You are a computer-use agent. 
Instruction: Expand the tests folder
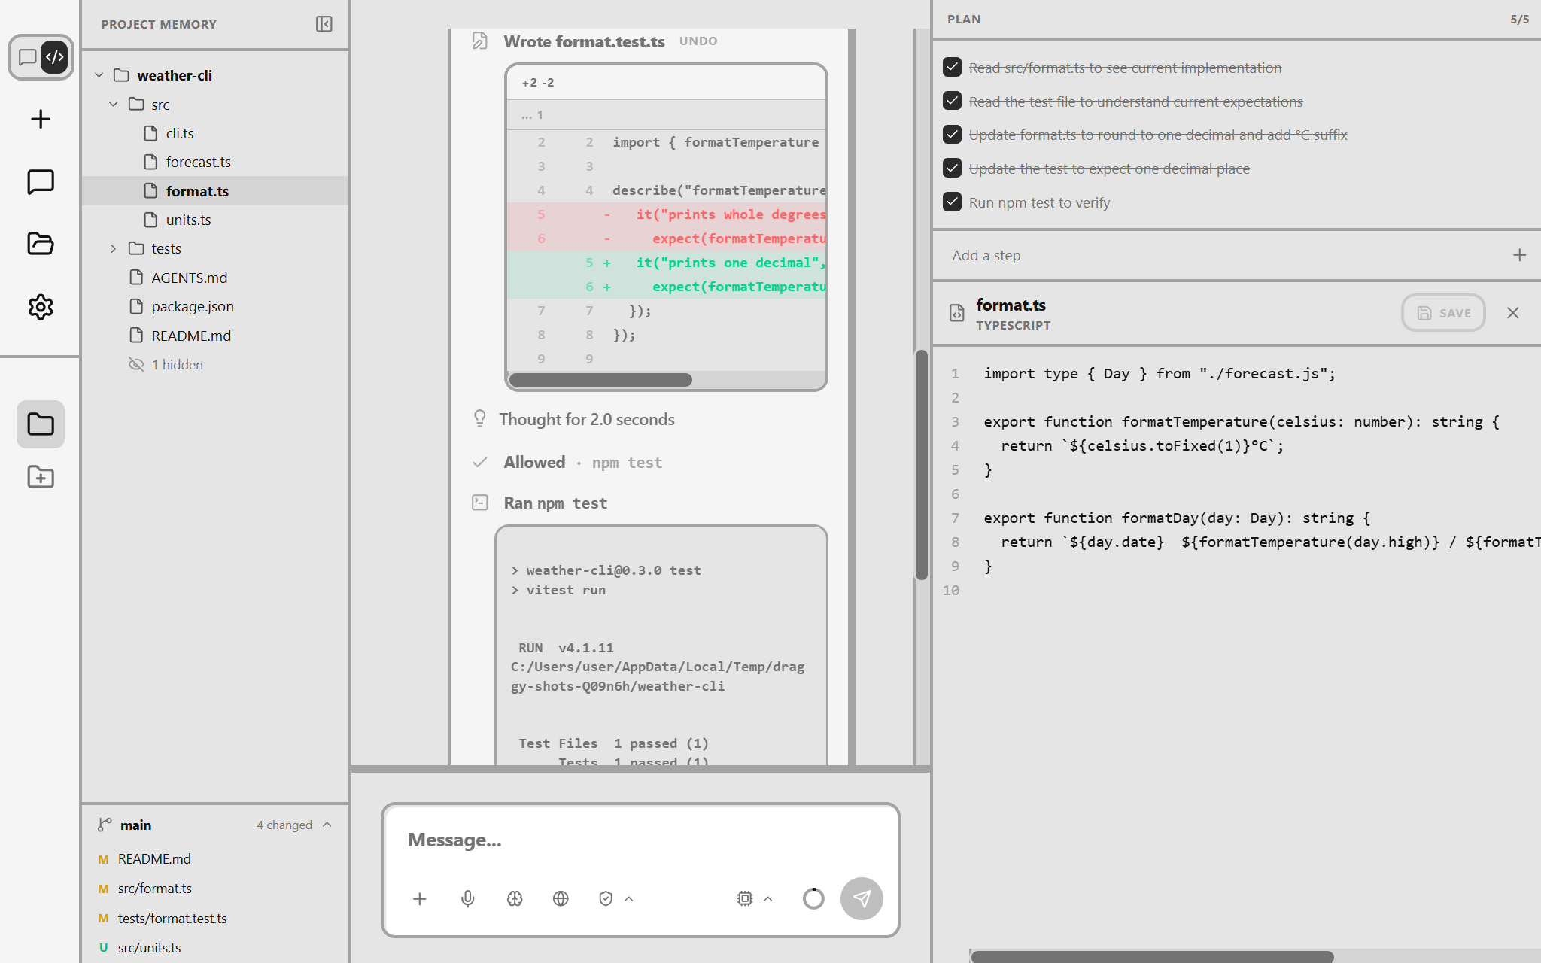pyautogui.click(x=113, y=248)
